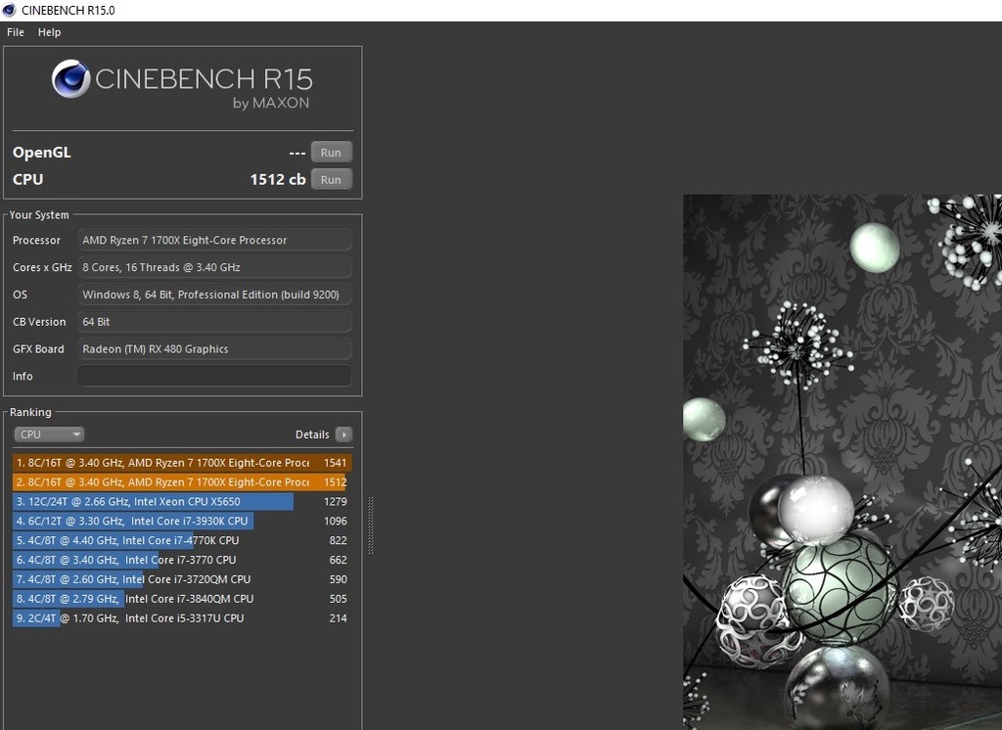The width and height of the screenshot is (1002, 730).
Task: Select the Core i5-3317U ranking entry
Action: [x=181, y=618]
